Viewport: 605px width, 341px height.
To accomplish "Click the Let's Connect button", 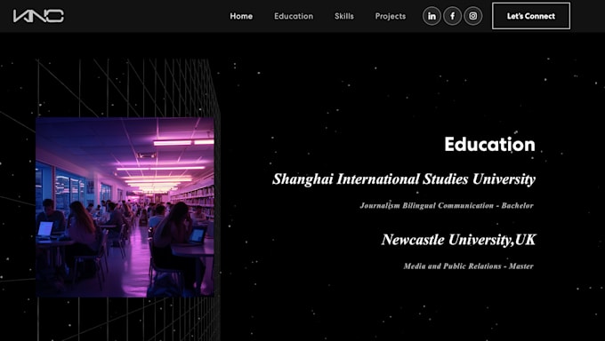I will click(x=531, y=16).
